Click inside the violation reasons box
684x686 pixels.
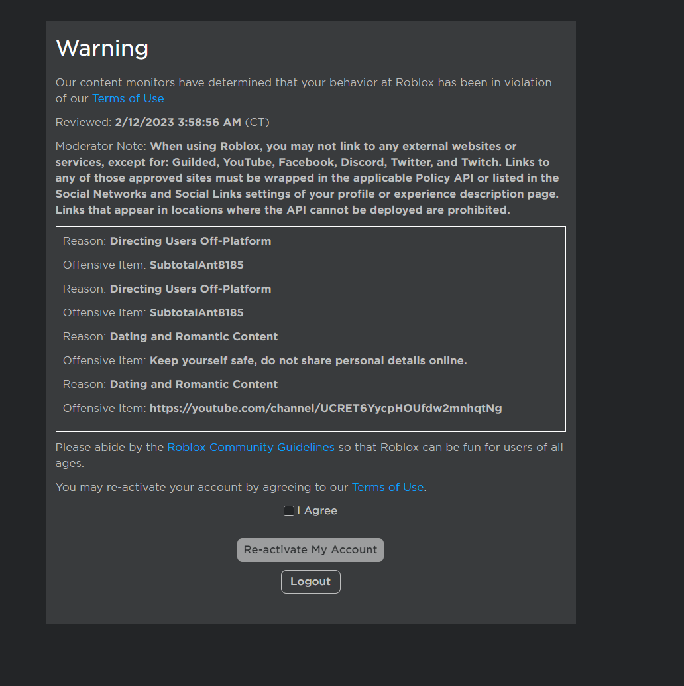pyautogui.click(x=310, y=329)
